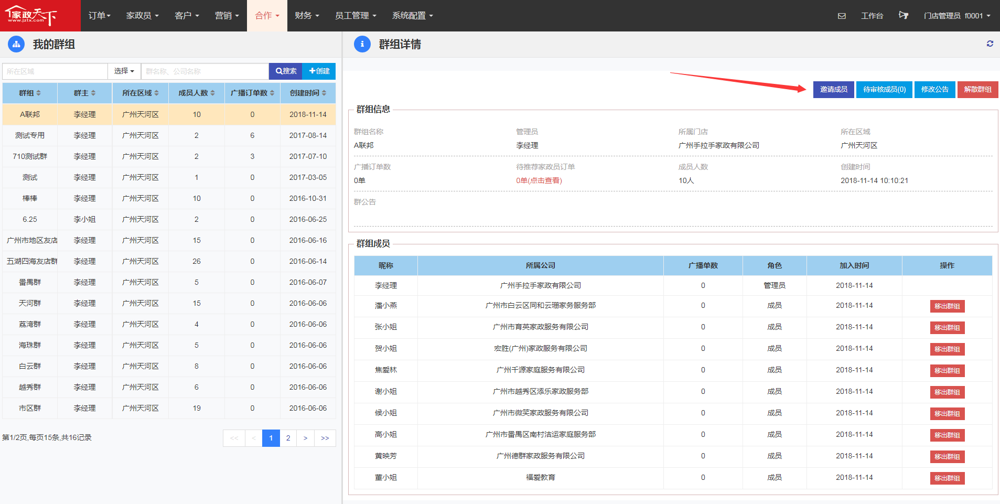The image size is (1000, 504).
Task: Open the mail envelope icon
Action: click(x=842, y=16)
